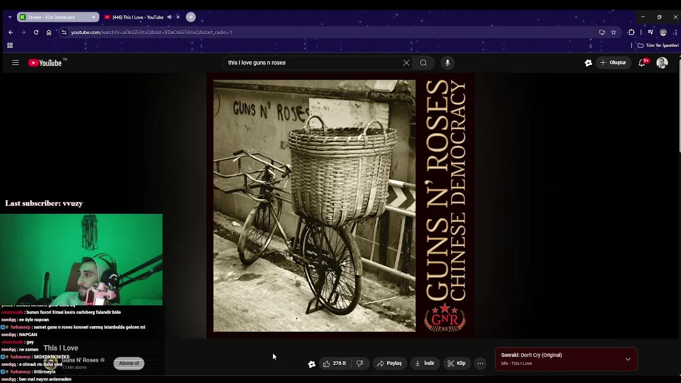View site information icon in address bar
The image size is (681, 383).
point(64,32)
